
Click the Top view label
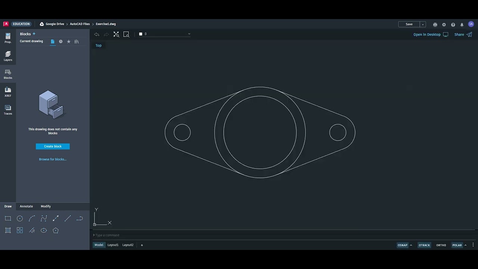coord(99,45)
